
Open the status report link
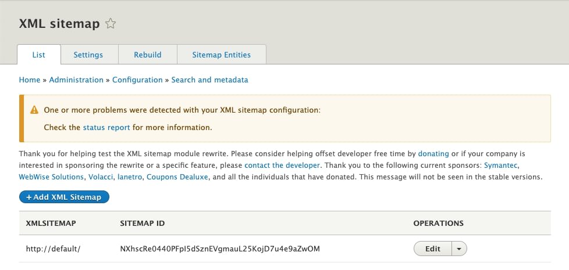pyautogui.click(x=106, y=127)
